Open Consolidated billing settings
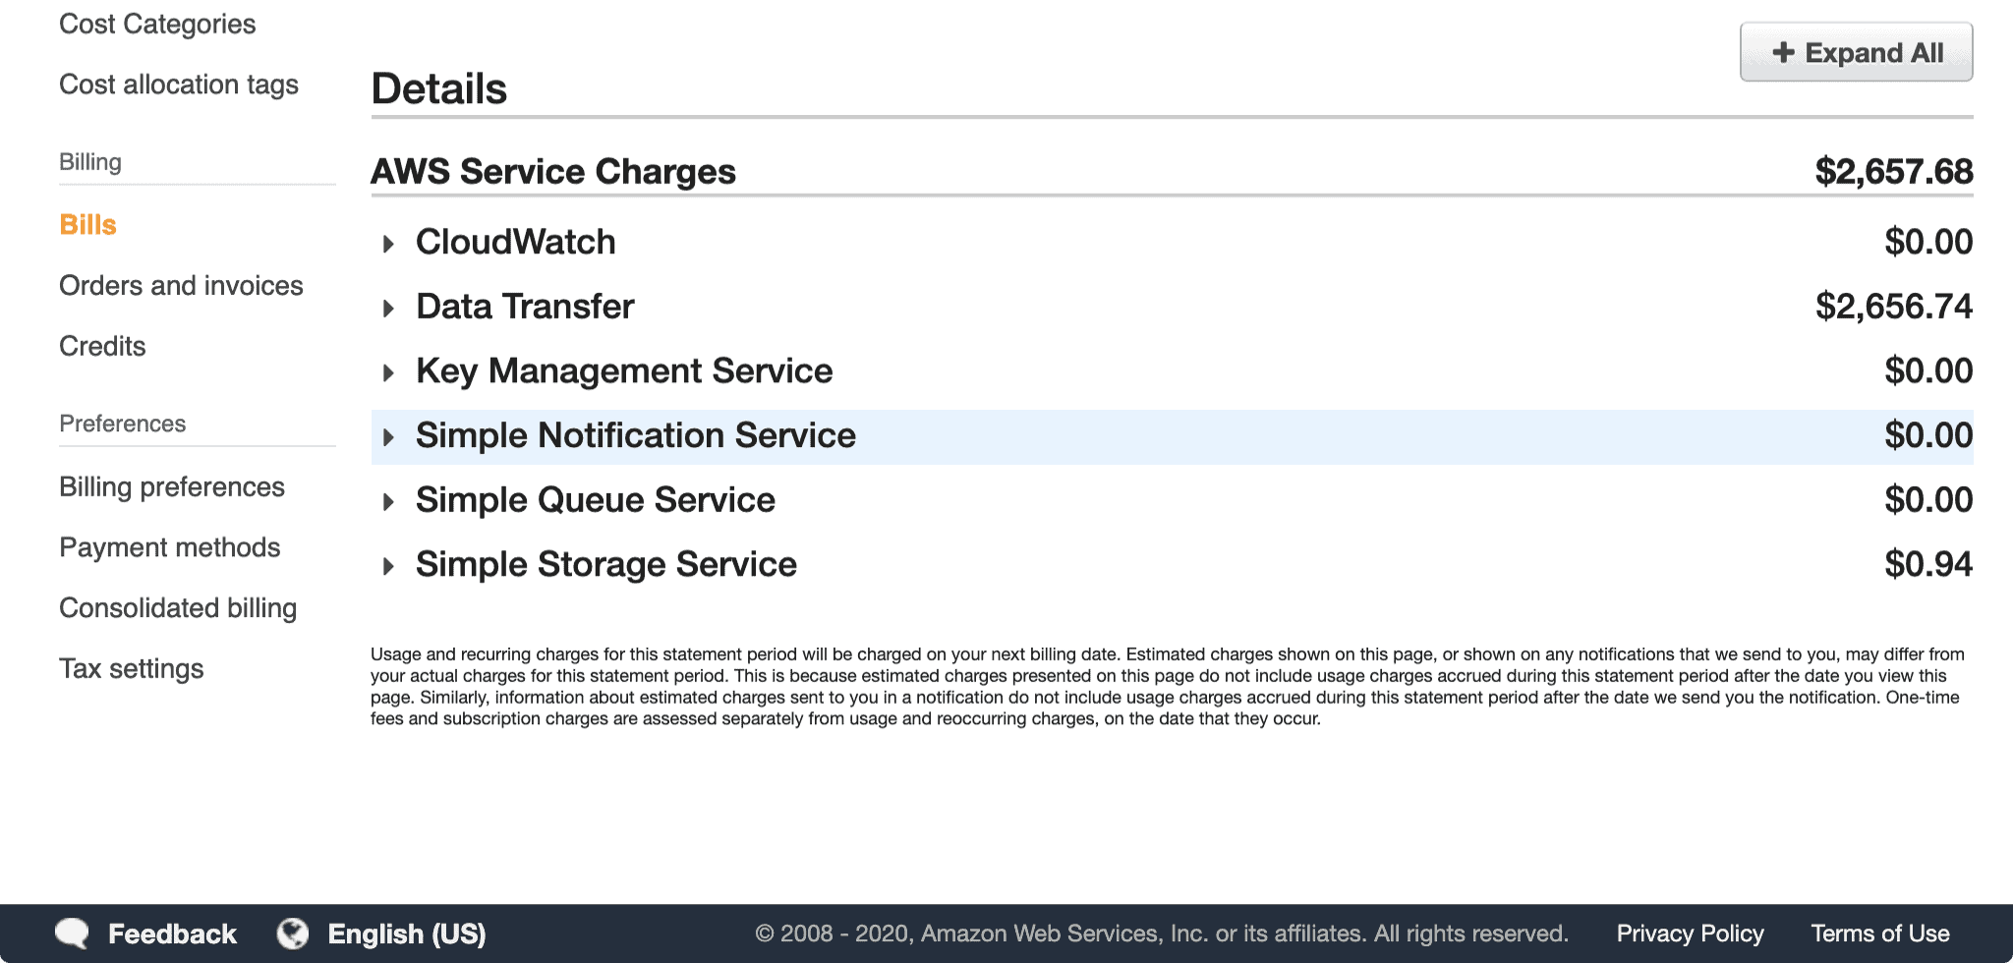The height and width of the screenshot is (963, 2013). click(178, 608)
